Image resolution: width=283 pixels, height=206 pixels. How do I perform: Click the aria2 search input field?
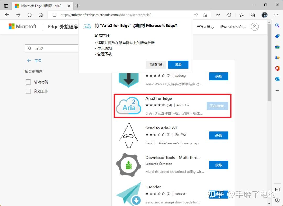point(52,48)
